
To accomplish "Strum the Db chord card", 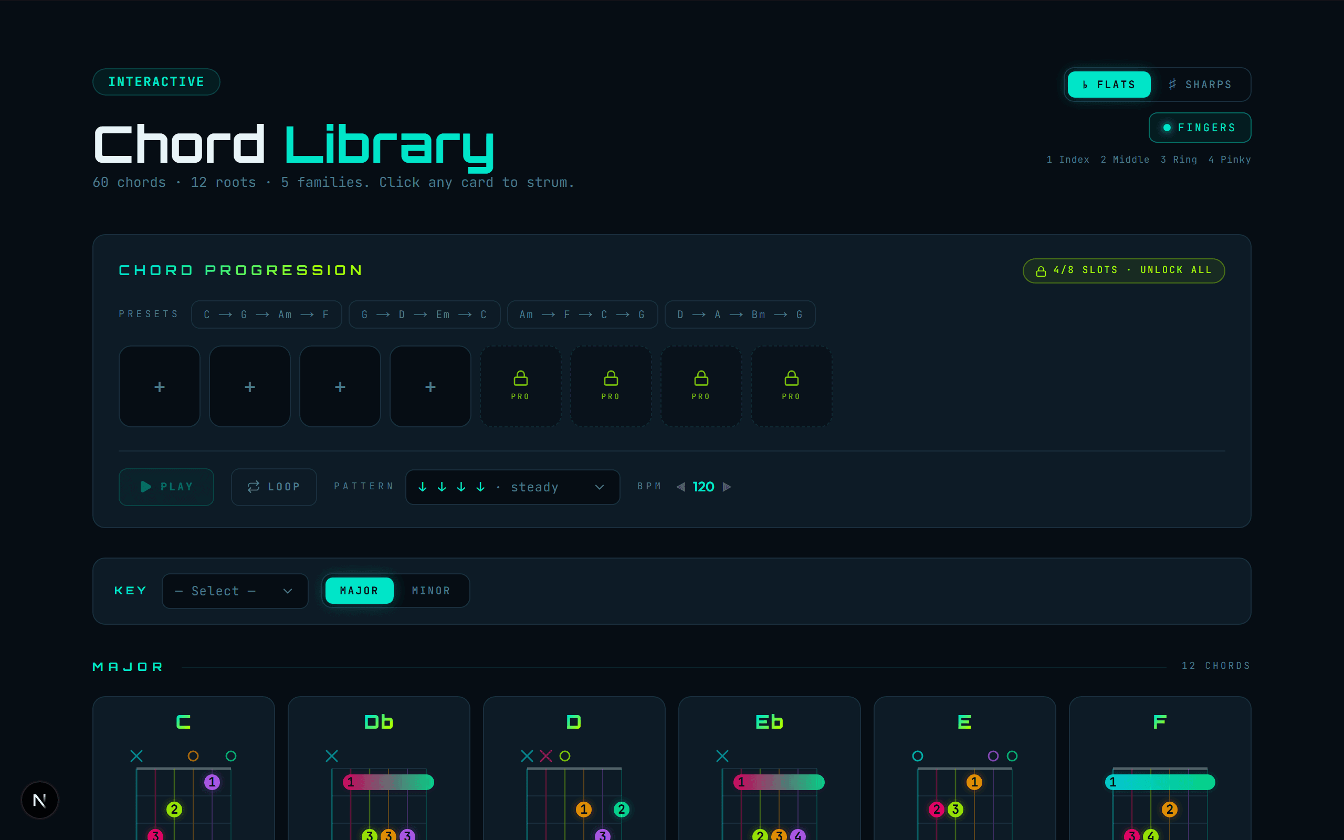I will pos(379,769).
